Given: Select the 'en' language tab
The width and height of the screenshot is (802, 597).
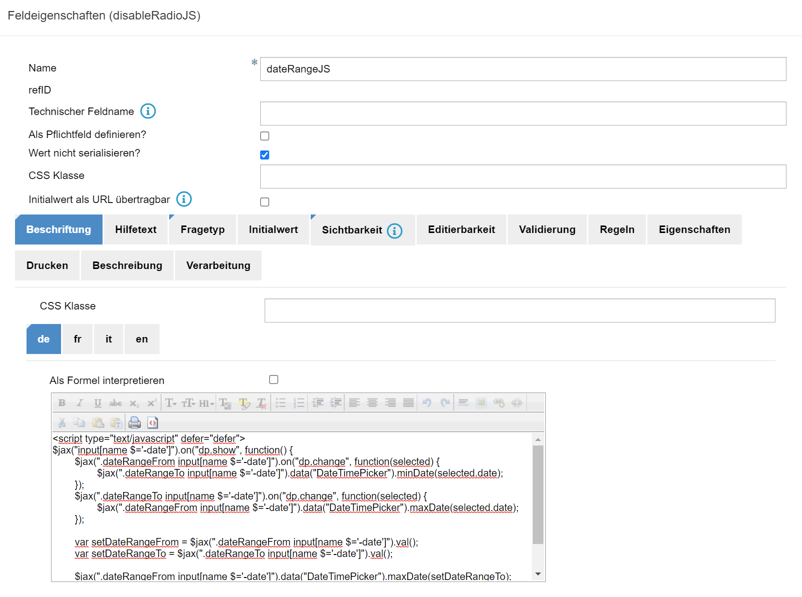Looking at the screenshot, I should point(142,339).
